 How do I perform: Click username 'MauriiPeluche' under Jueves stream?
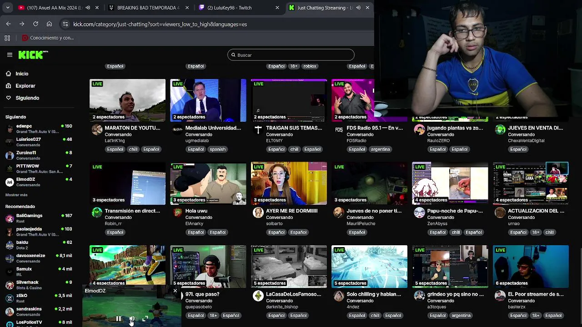click(361, 223)
